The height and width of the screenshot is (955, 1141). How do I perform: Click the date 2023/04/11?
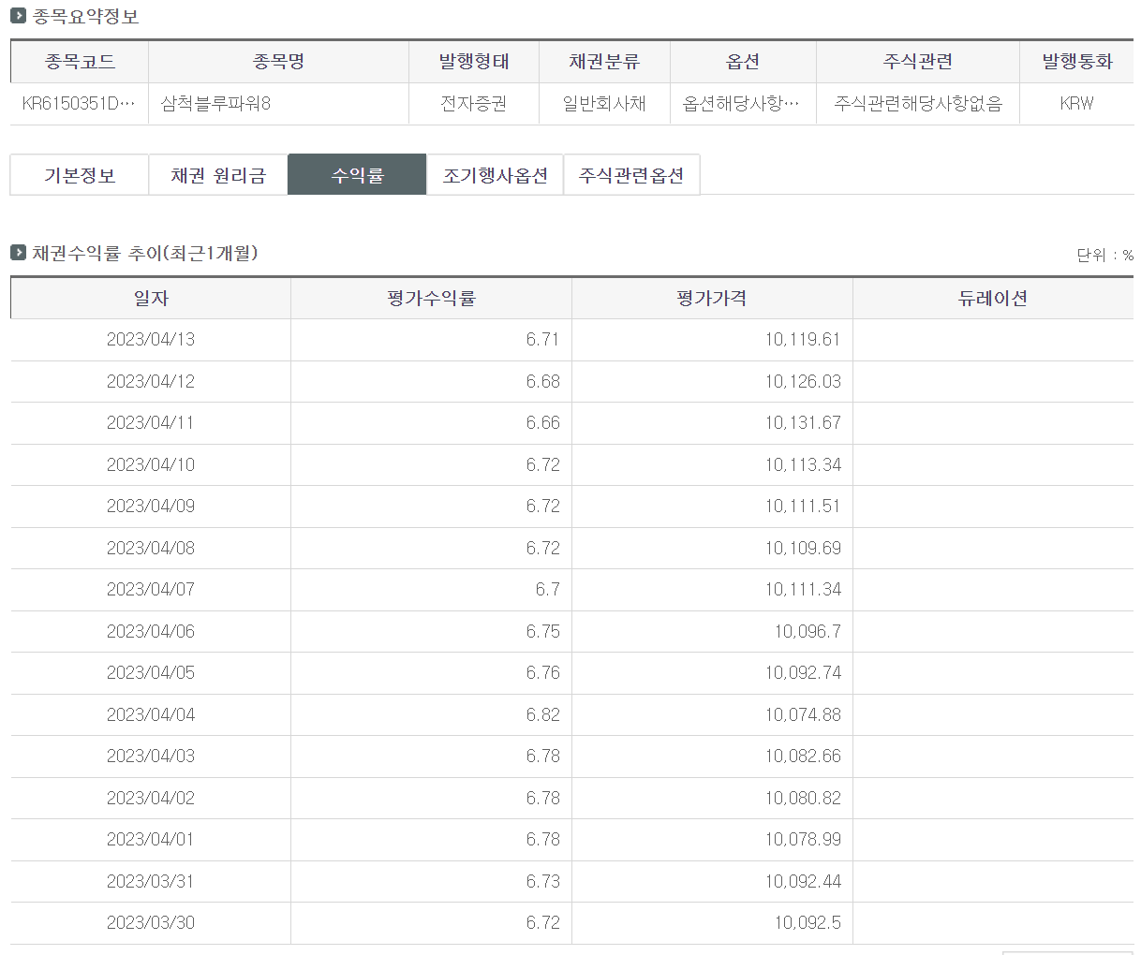pyautogui.click(x=151, y=423)
